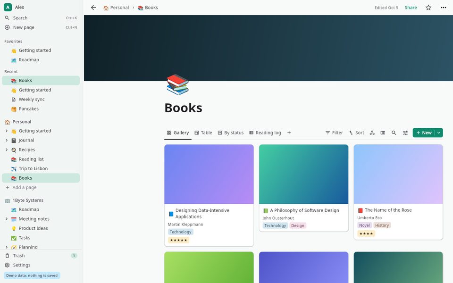Click the dark page cover banner
This screenshot has width=453, height=283.
point(268,48)
